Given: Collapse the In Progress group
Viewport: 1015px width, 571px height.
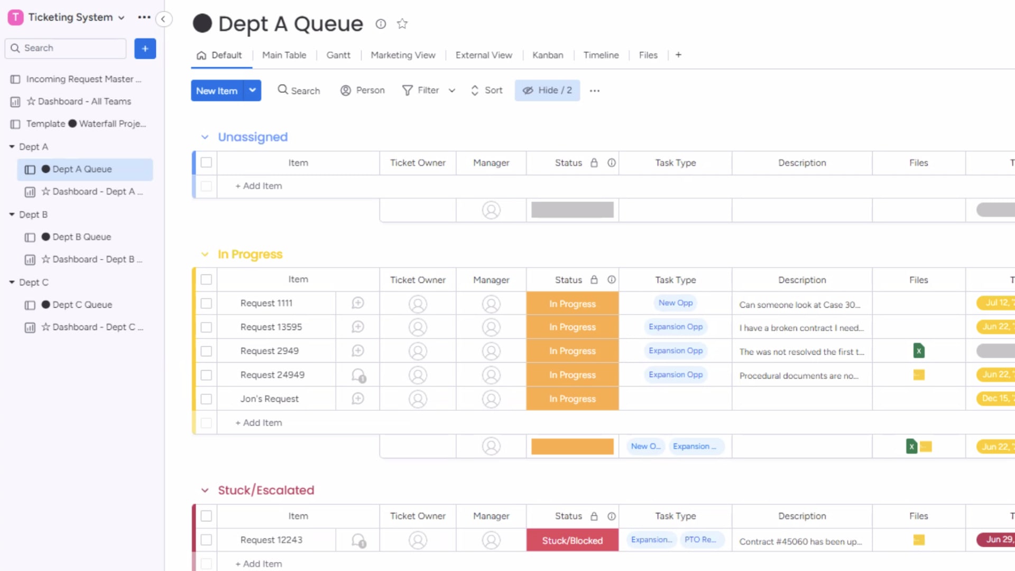Looking at the screenshot, I should click(205, 254).
